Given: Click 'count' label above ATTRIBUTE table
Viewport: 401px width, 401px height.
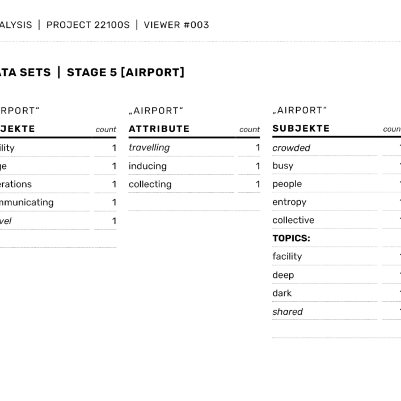Looking at the screenshot, I should click(x=250, y=129).
